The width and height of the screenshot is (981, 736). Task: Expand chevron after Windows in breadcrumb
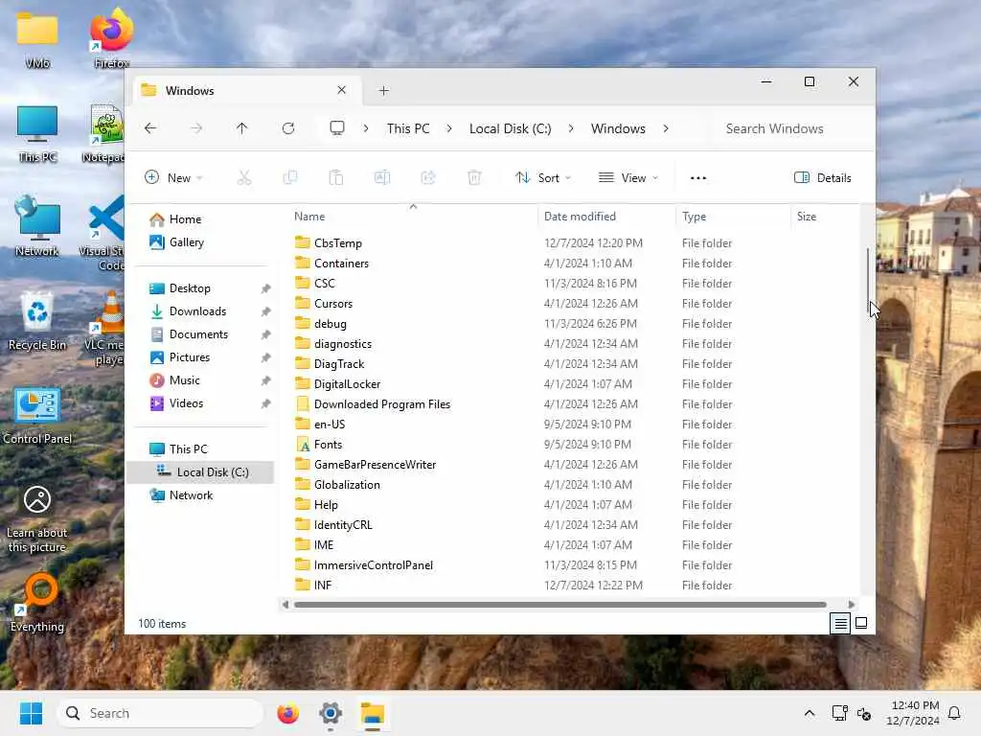666,128
